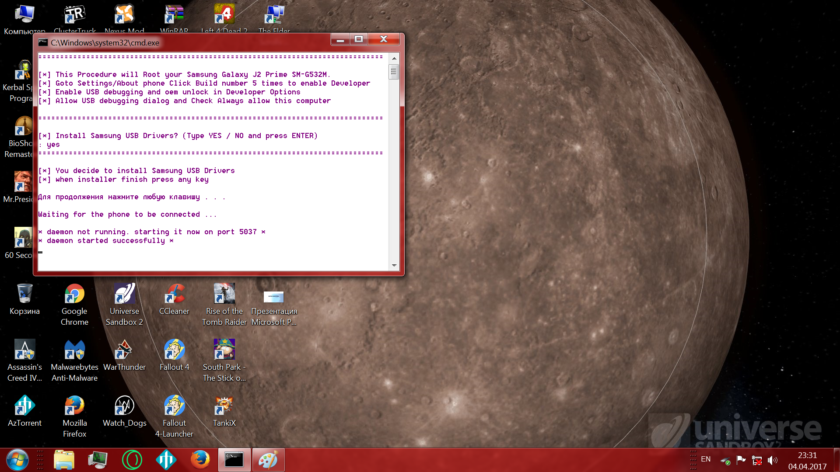Launch Assassin's Creed IV shortcut
The width and height of the screenshot is (840, 472).
pos(24,361)
